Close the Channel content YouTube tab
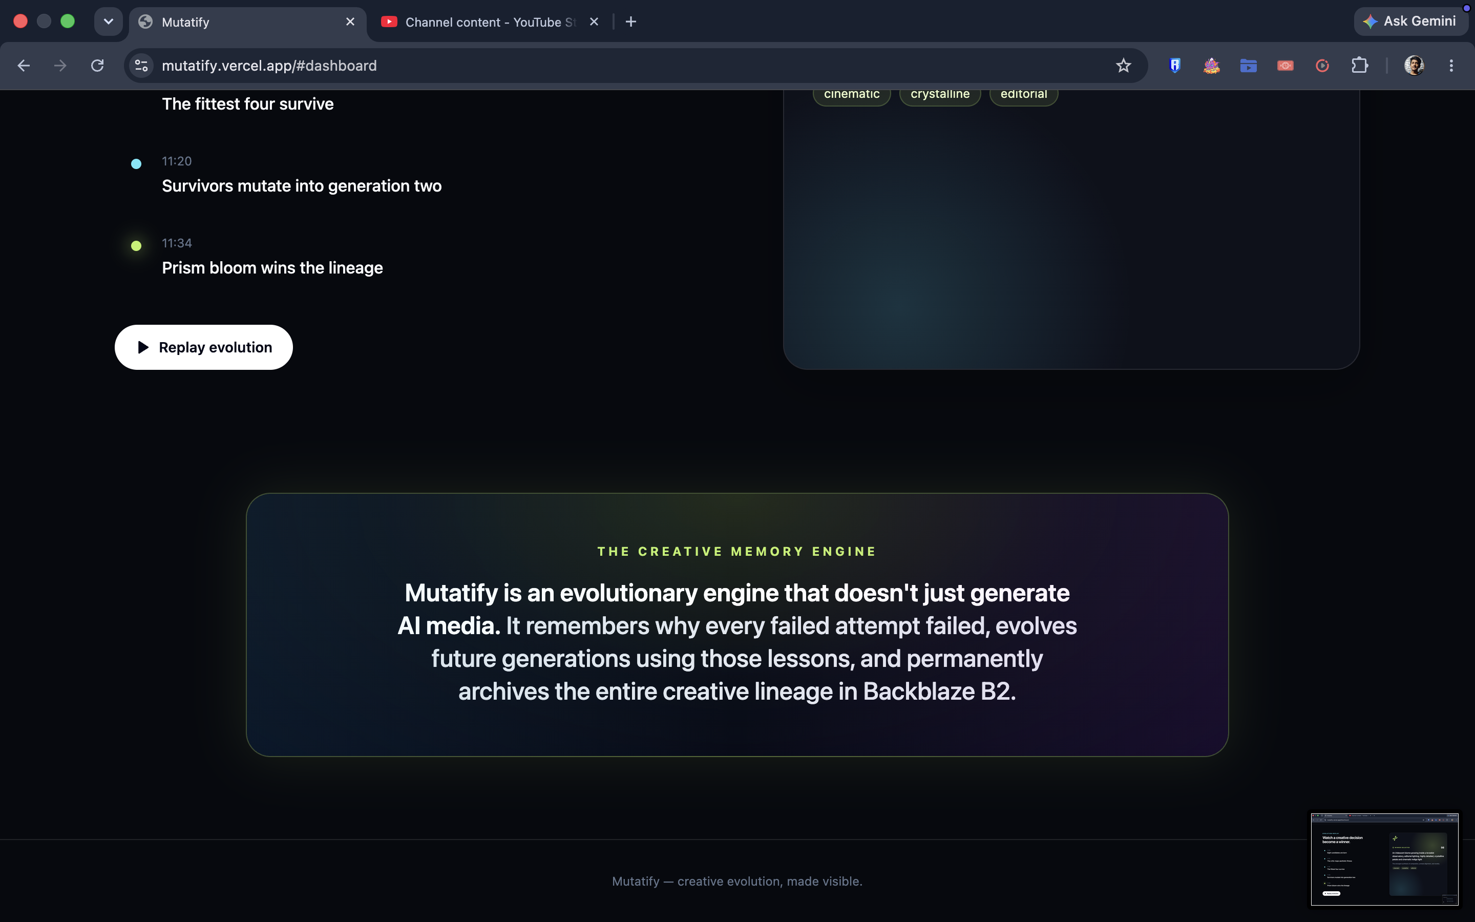 (x=594, y=22)
